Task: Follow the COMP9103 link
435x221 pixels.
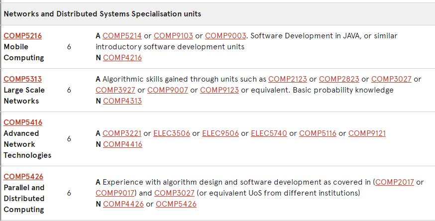Action: (173, 36)
